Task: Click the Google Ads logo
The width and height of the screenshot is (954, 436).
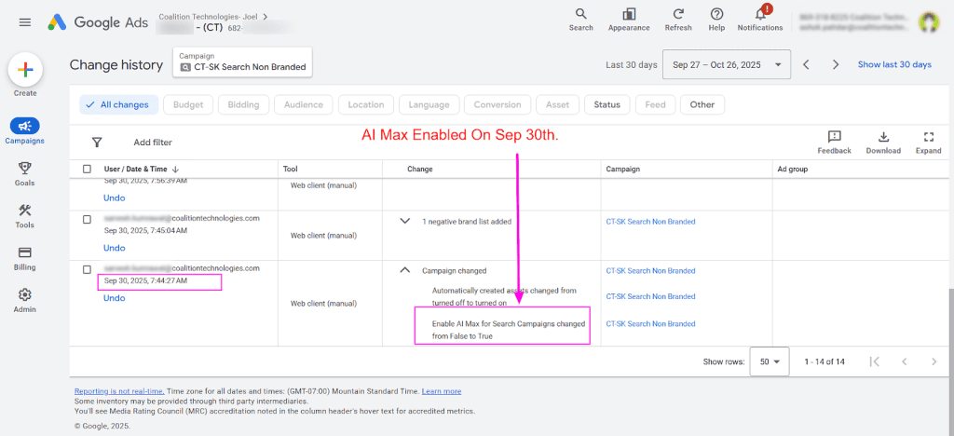Action: pyautogui.click(x=97, y=22)
